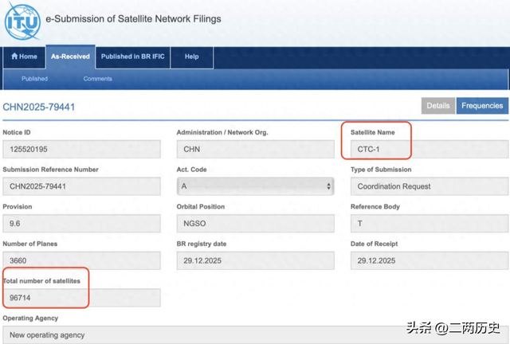The image size is (510, 344).
Task: Click the Total number of satellites field
Action: pos(81,297)
